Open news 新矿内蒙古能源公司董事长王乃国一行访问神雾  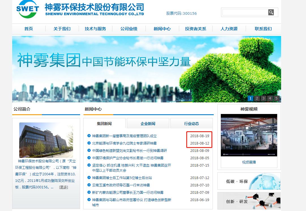[x=128, y=193]
